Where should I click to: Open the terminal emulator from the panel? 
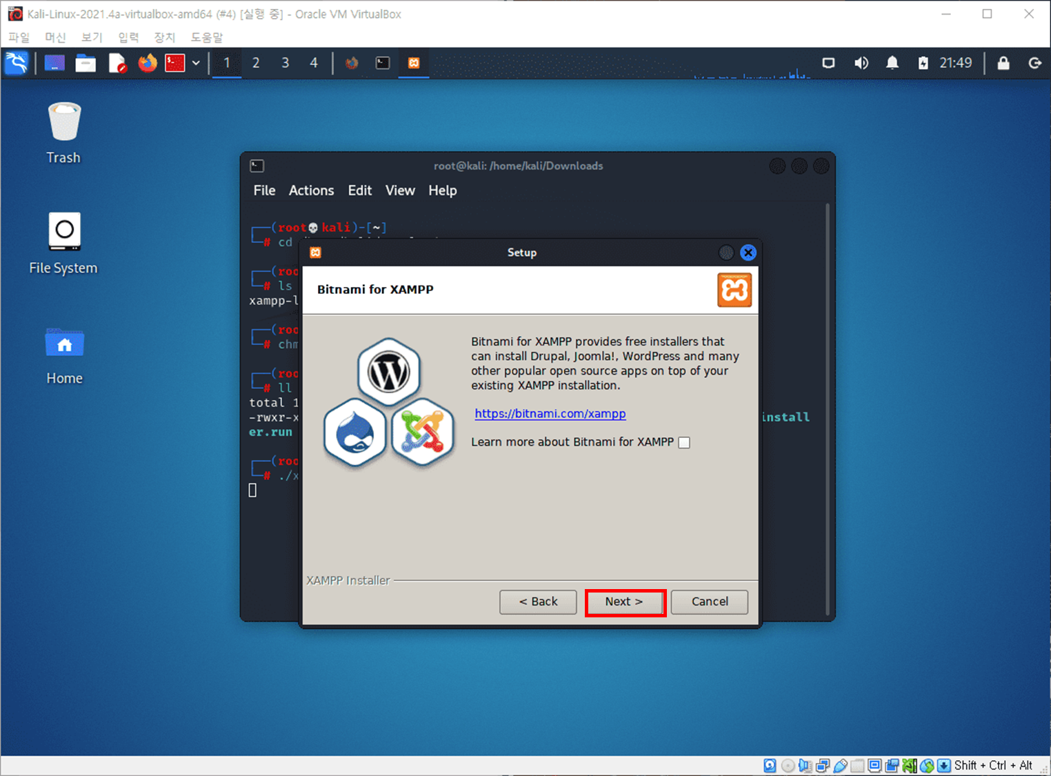[176, 63]
